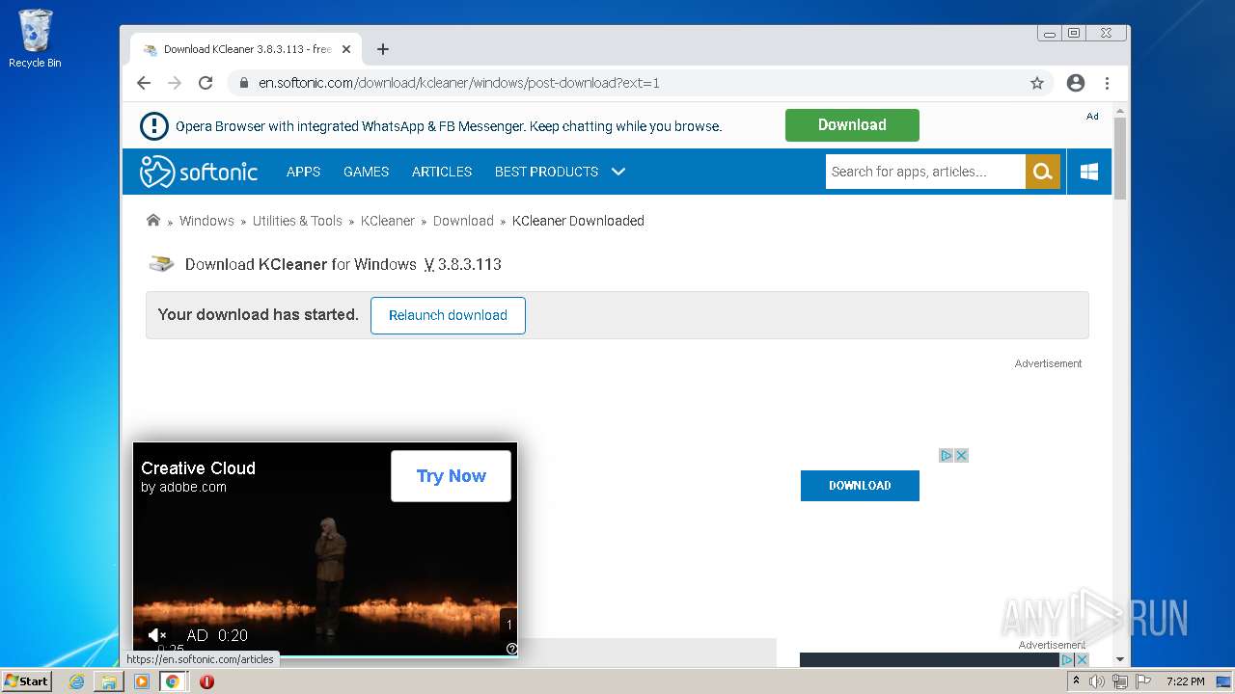This screenshot has width=1235, height=694.
Task: Open Windows Explorer folder on taskbar
Action: point(109,681)
